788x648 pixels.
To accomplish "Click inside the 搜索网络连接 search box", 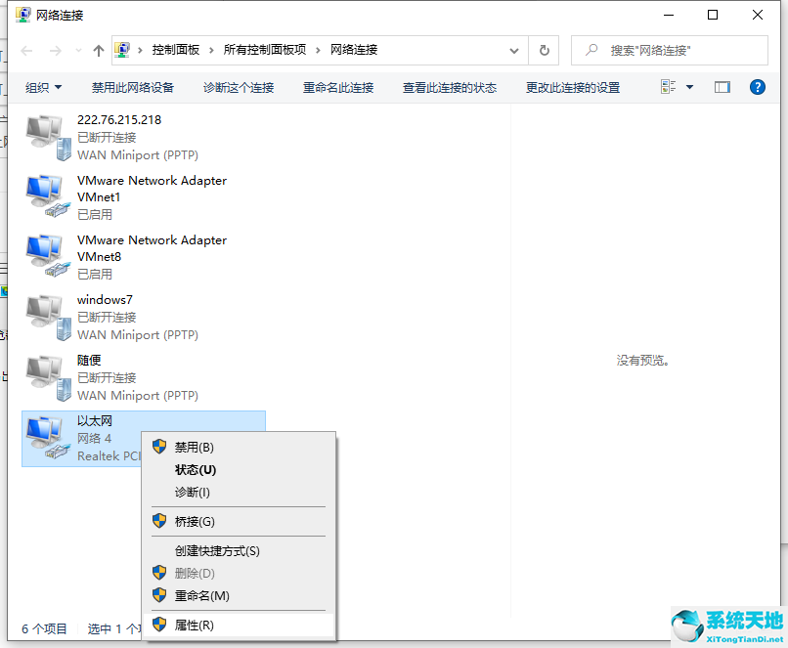I will pos(653,50).
